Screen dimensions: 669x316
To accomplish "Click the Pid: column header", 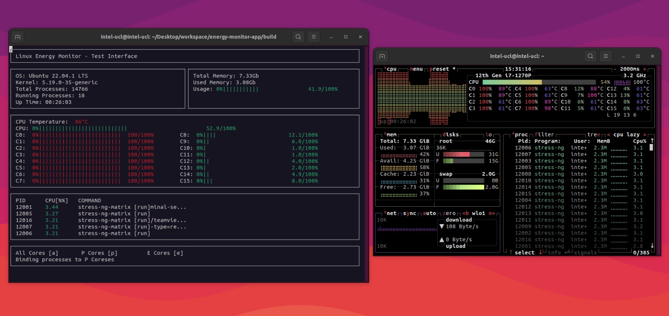I will tap(524, 141).
